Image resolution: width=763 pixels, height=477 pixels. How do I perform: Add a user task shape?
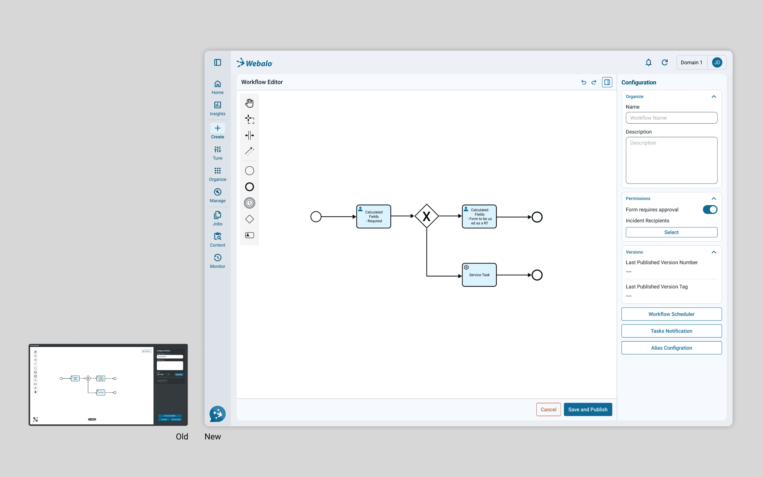(x=249, y=235)
